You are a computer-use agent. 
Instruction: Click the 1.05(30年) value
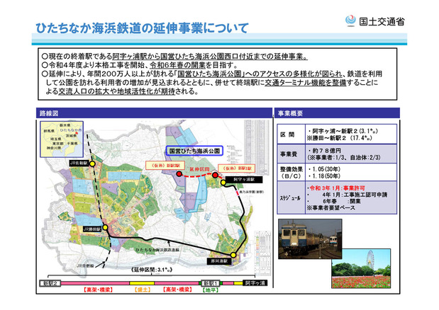[x=324, y=169]
